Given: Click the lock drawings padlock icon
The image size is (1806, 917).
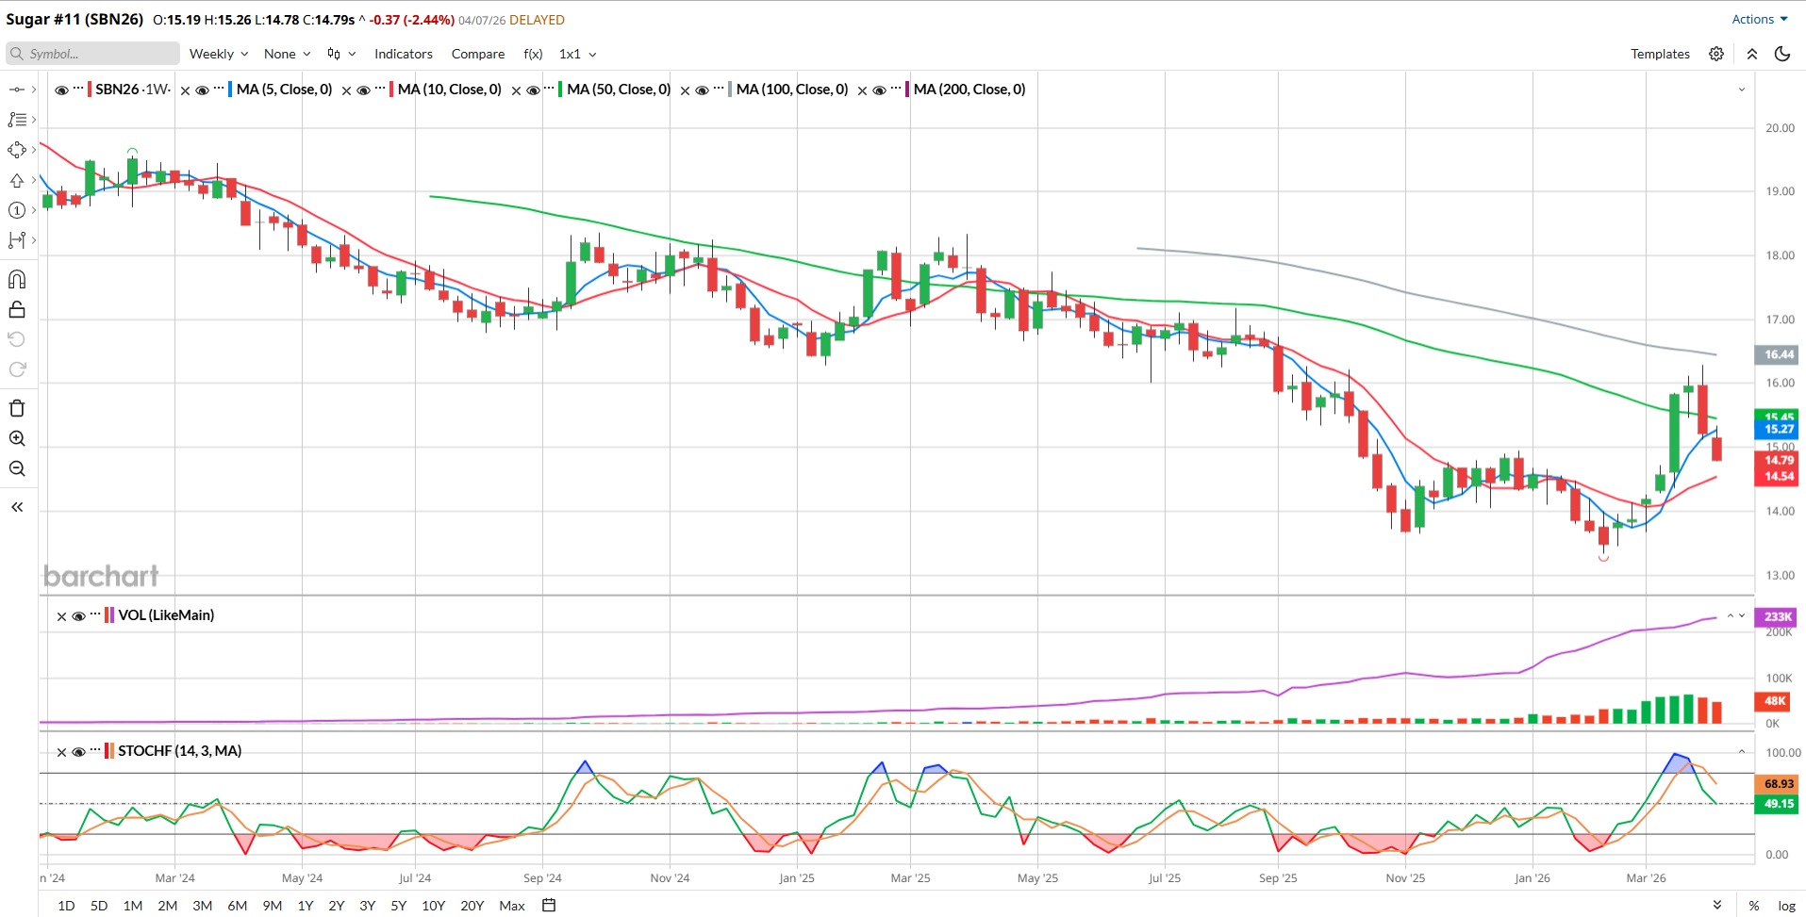Looking at the screenshot, I should (x=17, y=310).
